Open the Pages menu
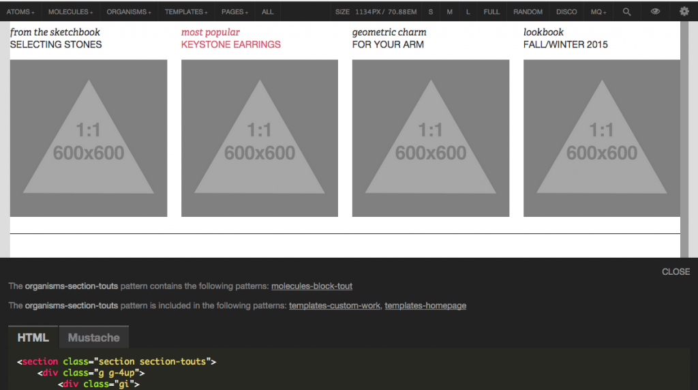 click(x=234, y=12)
